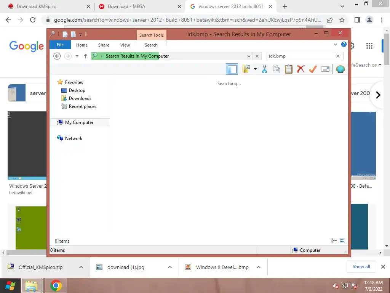Screen dimensions: 390x293
Task: Open Windows 8 Devel....bmp options arrow
Action: pos(259,267)
